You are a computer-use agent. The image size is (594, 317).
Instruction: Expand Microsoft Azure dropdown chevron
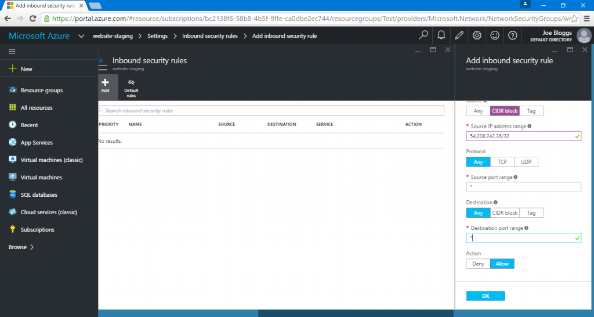[81, 36]
